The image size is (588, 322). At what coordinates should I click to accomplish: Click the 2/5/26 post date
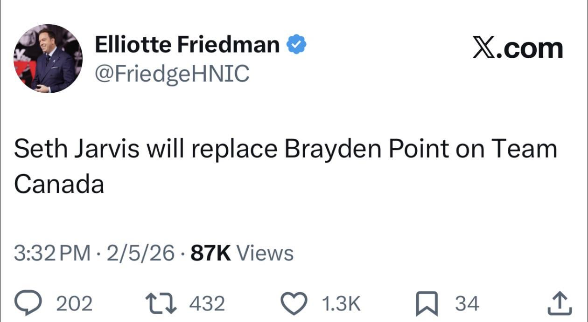tap(140, 253)
